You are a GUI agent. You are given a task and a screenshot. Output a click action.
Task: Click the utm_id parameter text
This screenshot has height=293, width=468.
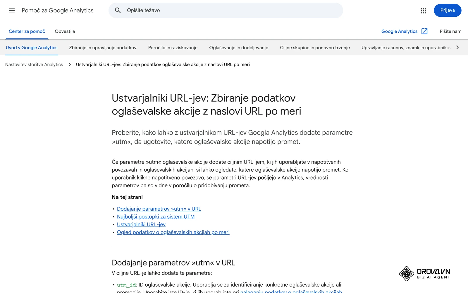pos(126,285)
